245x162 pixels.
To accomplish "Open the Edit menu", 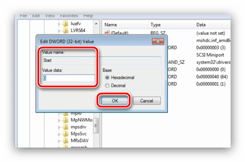I will point(36,16).
